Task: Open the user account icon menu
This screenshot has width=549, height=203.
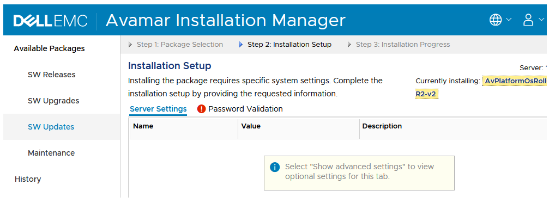Action: (x=528, y=20)
